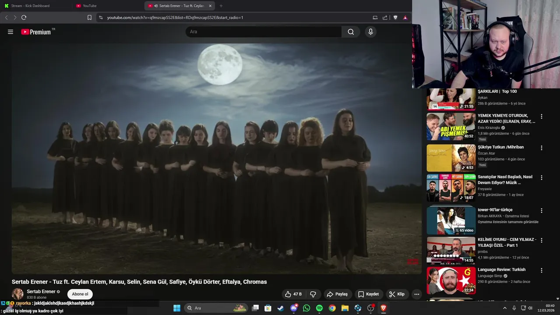Screen dimensions: 560x315
Task: Click 'Oynatma listesinin tamamını görüntüle' link
Action: [508, 222]
